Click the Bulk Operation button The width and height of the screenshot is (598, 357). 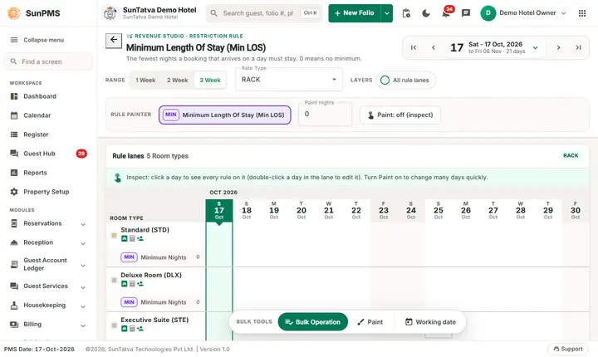click(x=313, y=322)
